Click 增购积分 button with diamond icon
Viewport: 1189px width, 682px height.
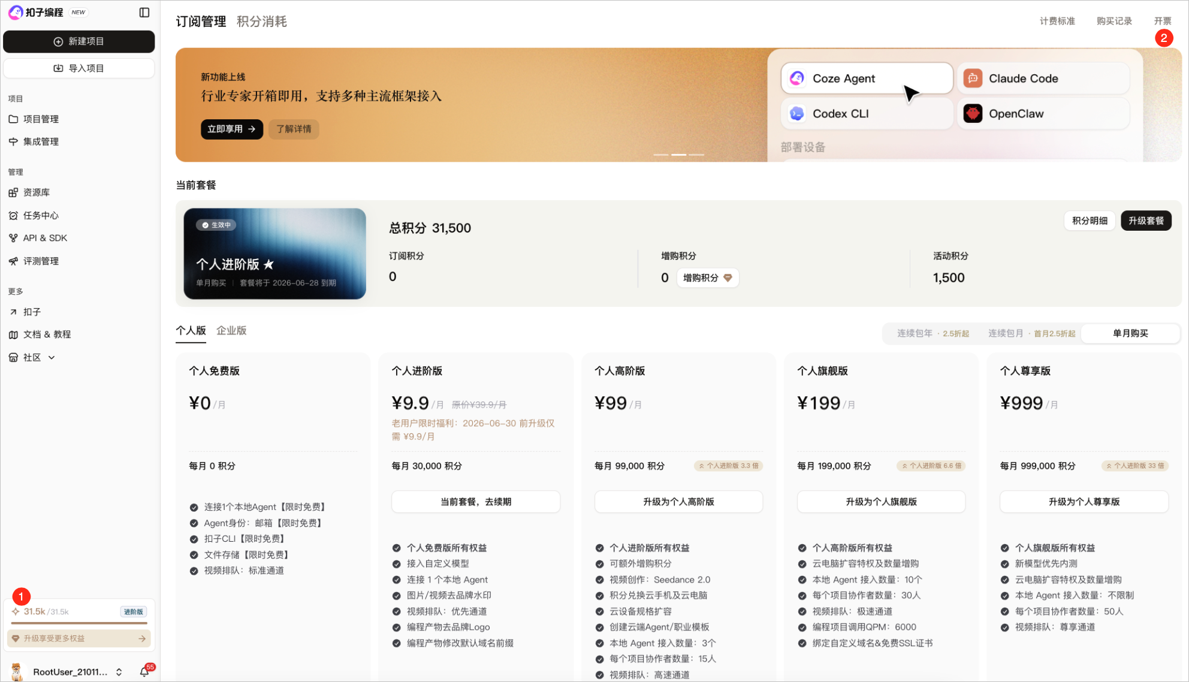(707, 277)
